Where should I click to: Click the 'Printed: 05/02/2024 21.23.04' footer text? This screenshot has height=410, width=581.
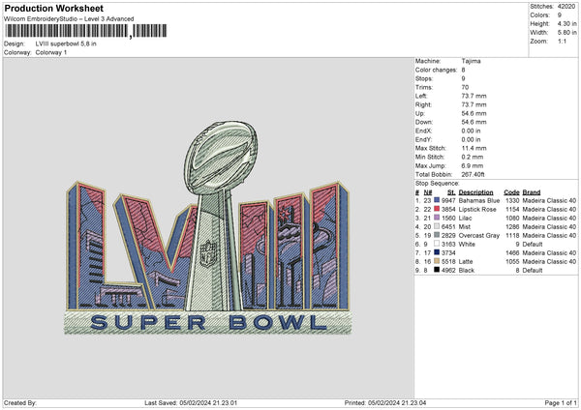pos(385,402)
